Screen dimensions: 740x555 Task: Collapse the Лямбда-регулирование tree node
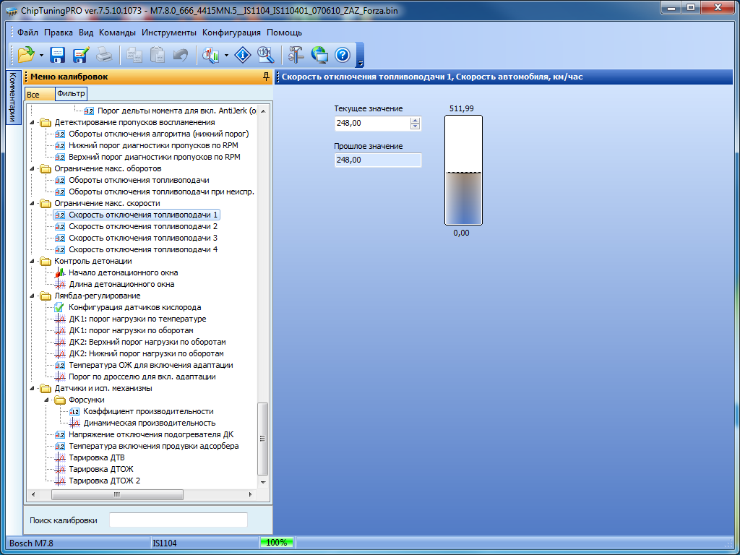pos(33,296)
